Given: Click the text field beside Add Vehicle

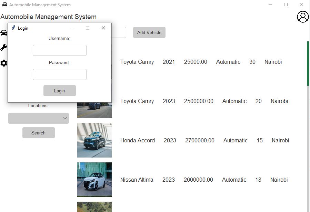Looking at the screenshot, I should 119,32.
